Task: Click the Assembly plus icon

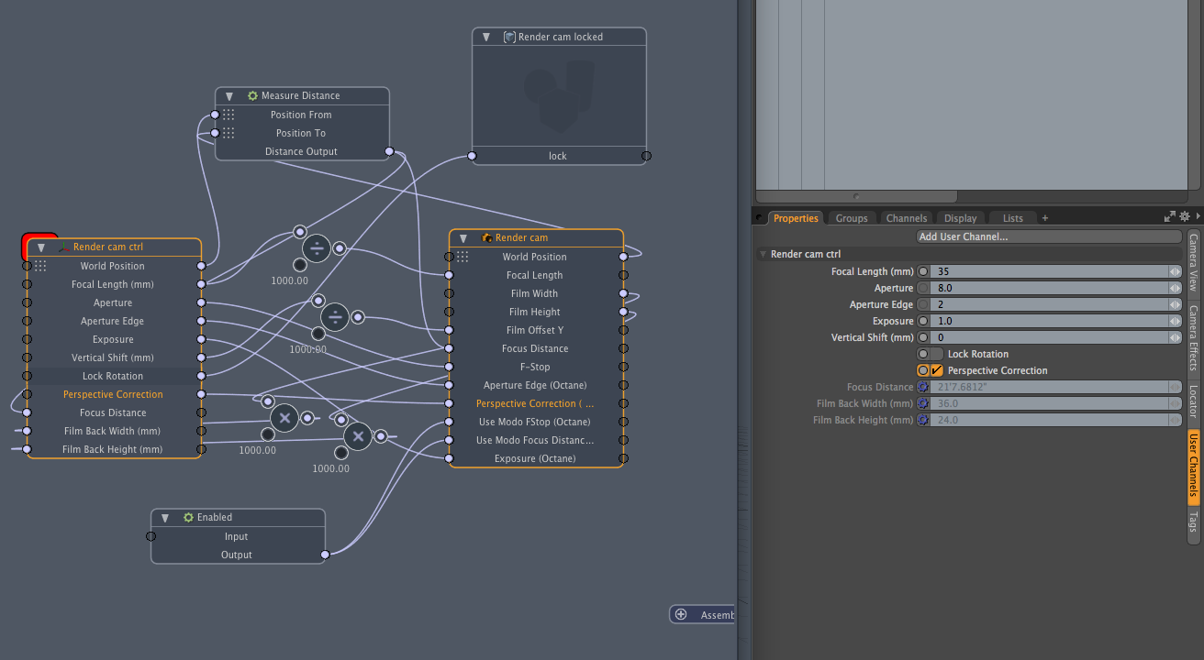Action: click(681, 615)
